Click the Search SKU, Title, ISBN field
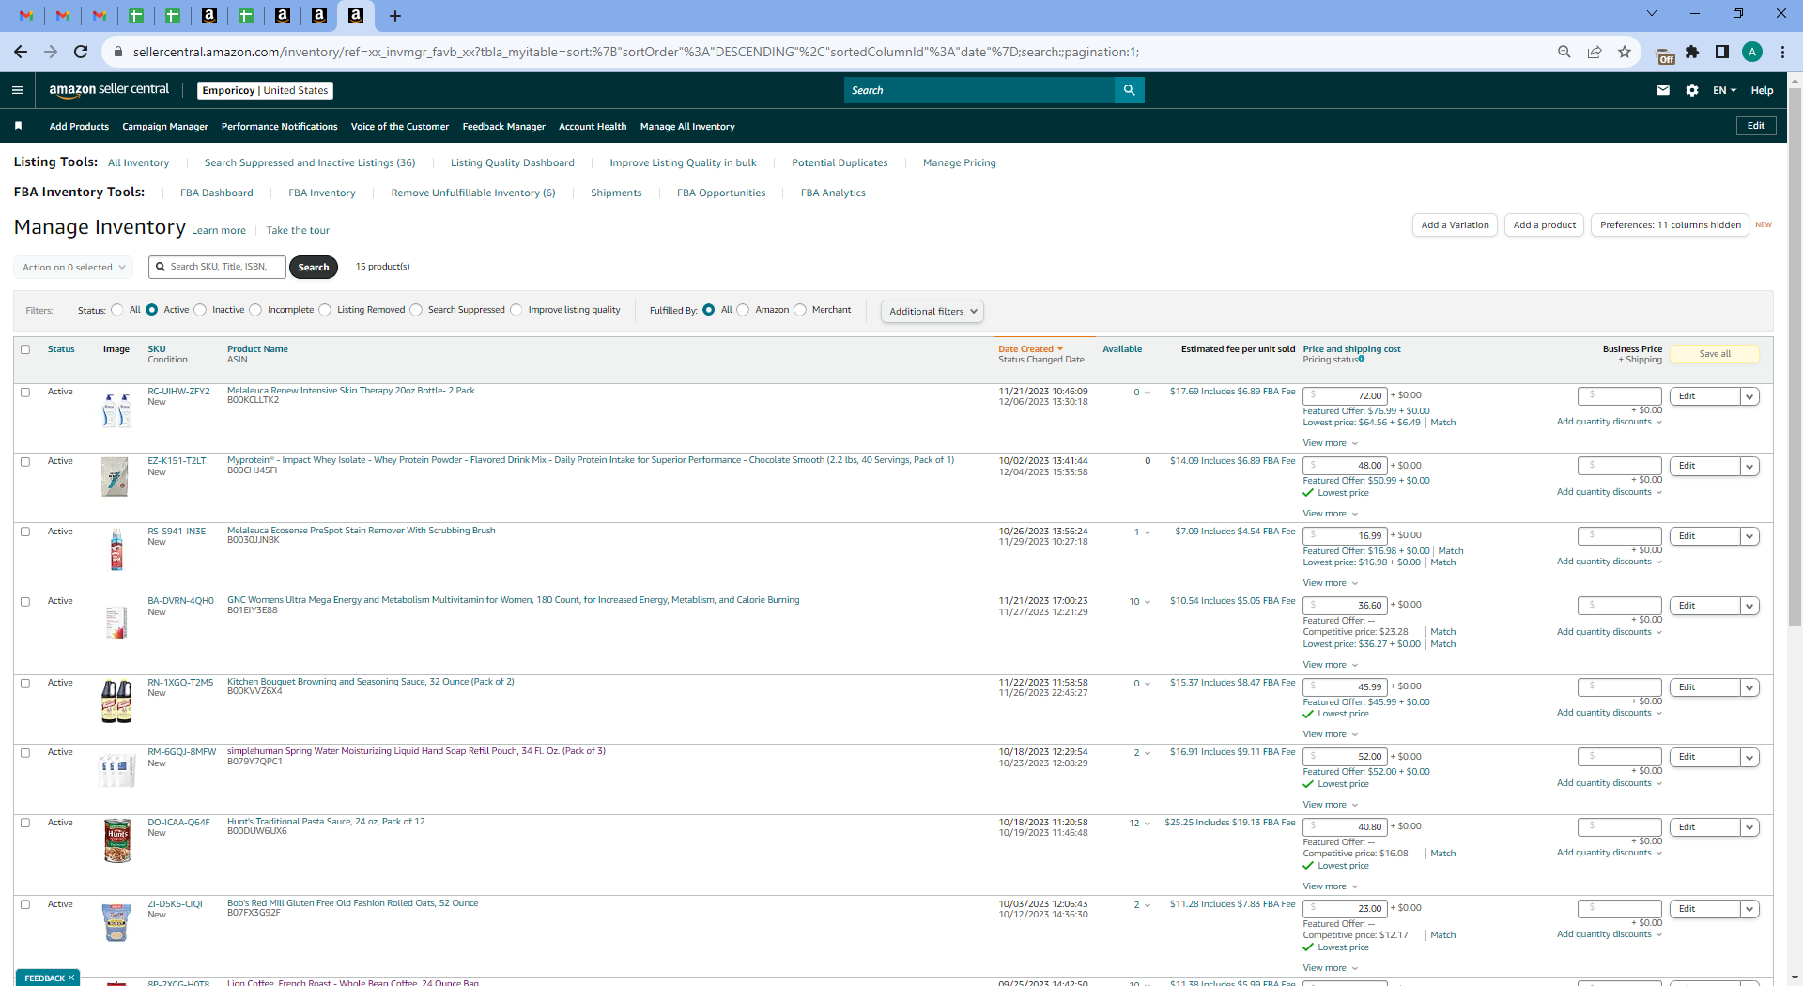 [217, 267]
